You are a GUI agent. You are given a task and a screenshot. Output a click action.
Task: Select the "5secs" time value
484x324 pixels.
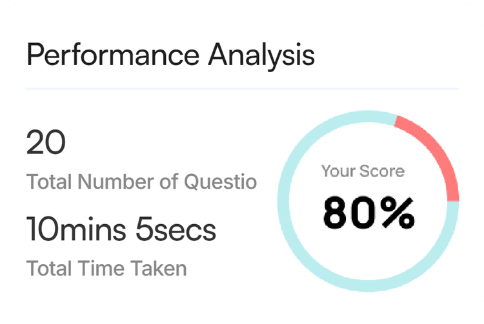pyautogui.click(x=176, y=229)
